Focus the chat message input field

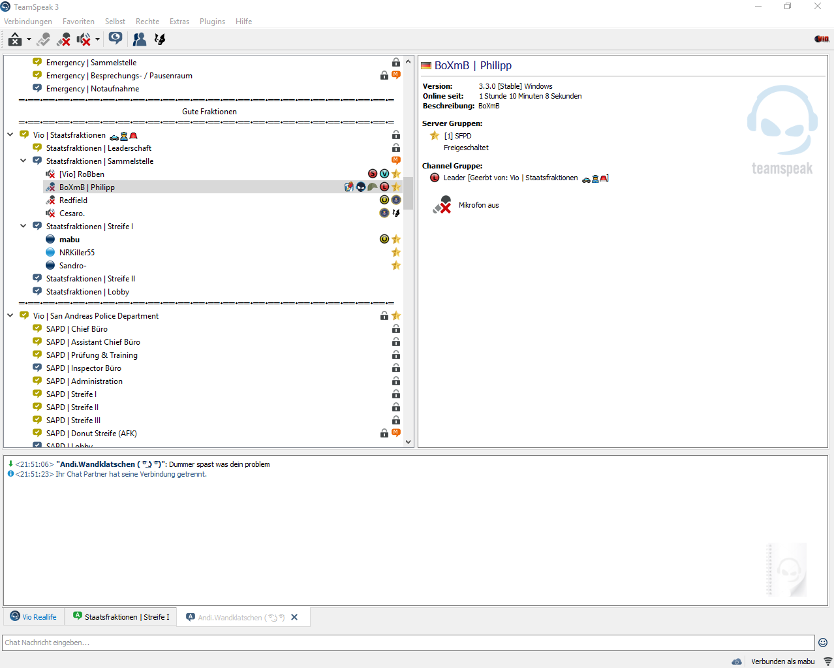[409, 643]
